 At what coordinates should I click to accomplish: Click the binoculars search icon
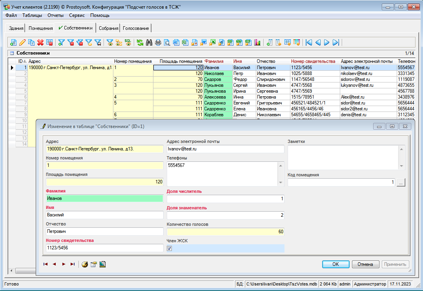[149, 42]
